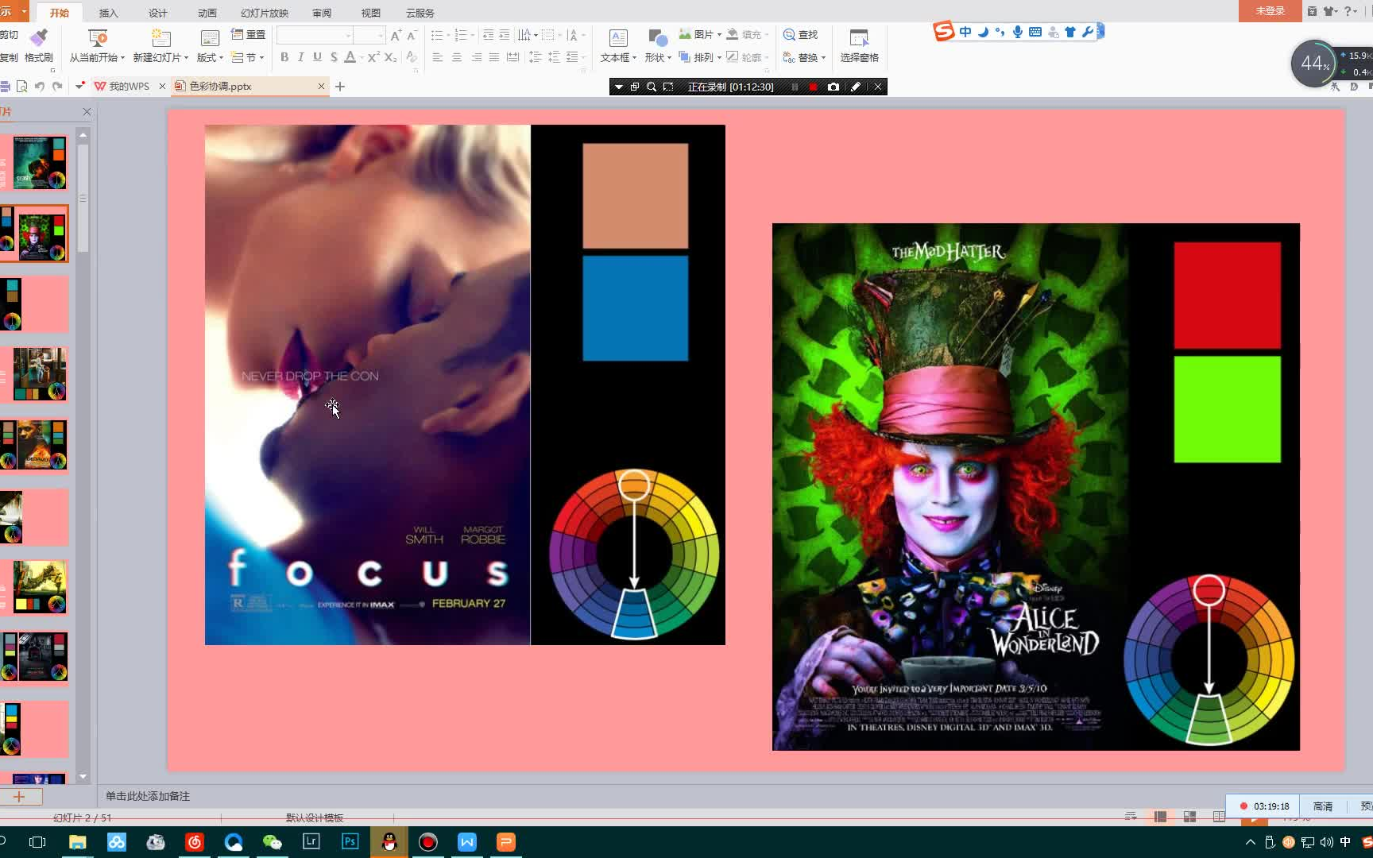Viewport: 1373px width, 858px height.
Task: Select the blue color swatch on Focus poster
Action: [x=635, y=308]
